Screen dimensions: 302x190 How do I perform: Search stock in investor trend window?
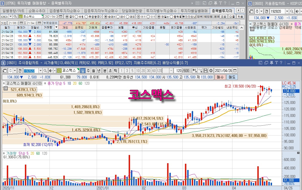click(x=15, y=17)
